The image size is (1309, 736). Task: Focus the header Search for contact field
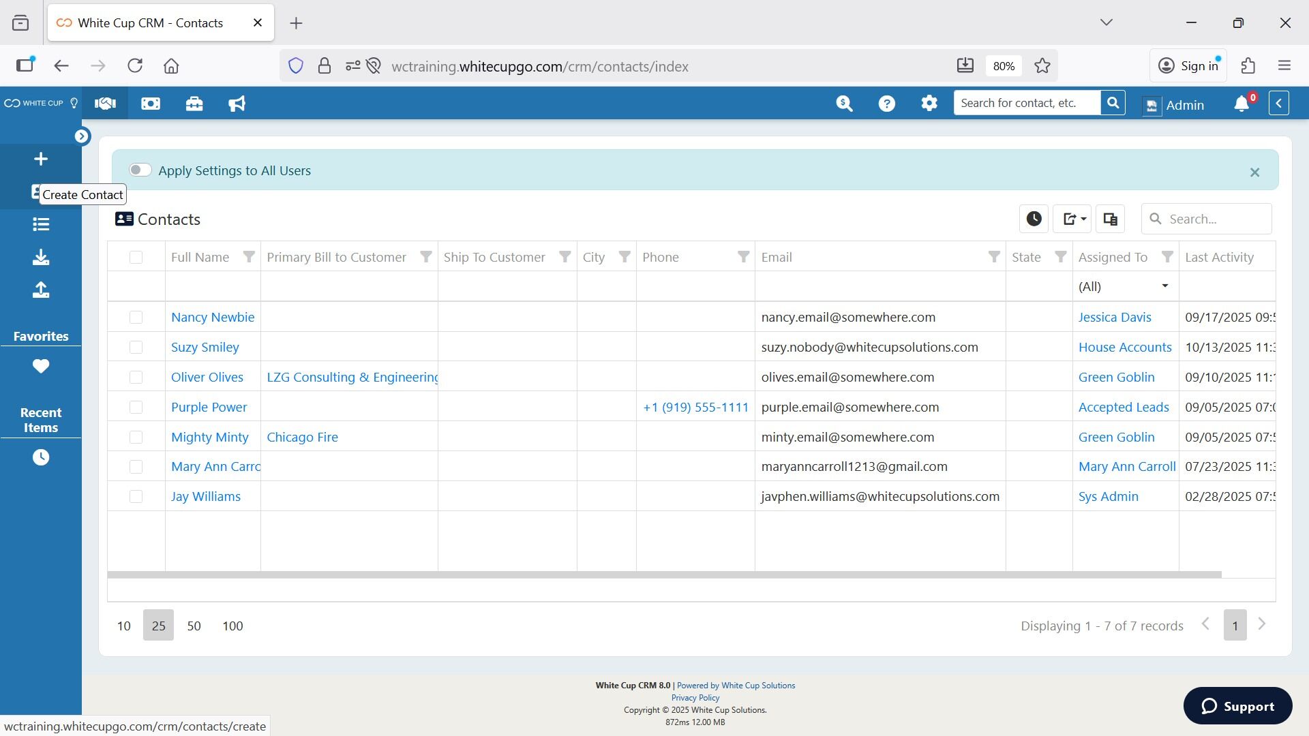[x=1027, y=103]
